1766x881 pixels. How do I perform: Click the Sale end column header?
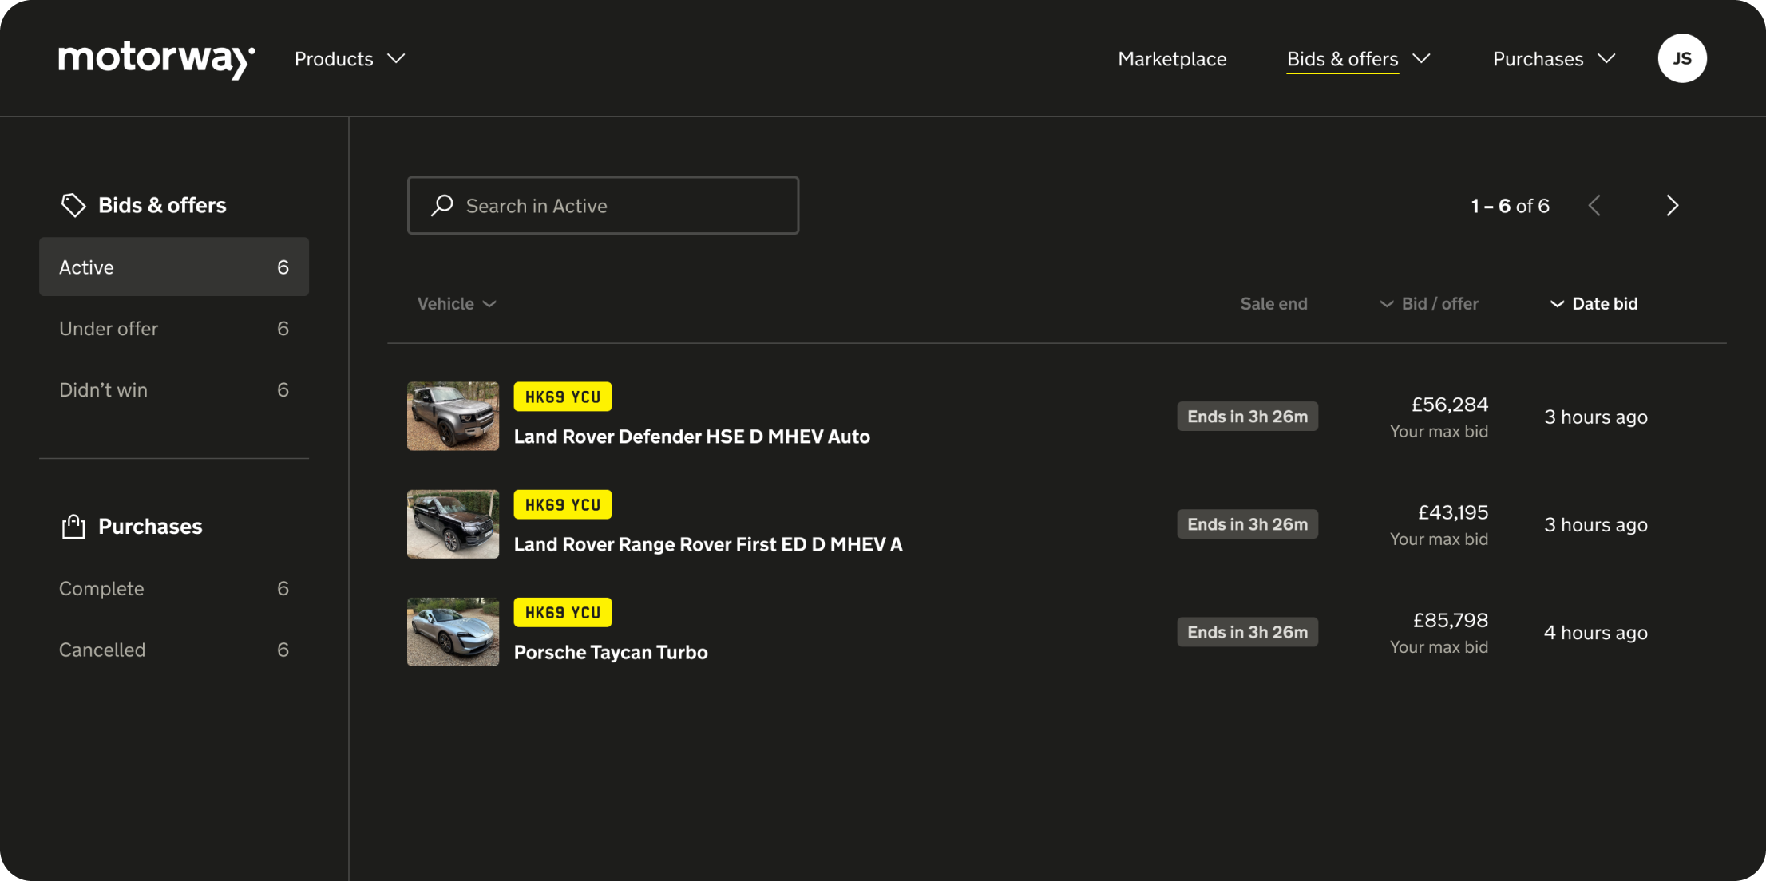tap(1273, 304)
